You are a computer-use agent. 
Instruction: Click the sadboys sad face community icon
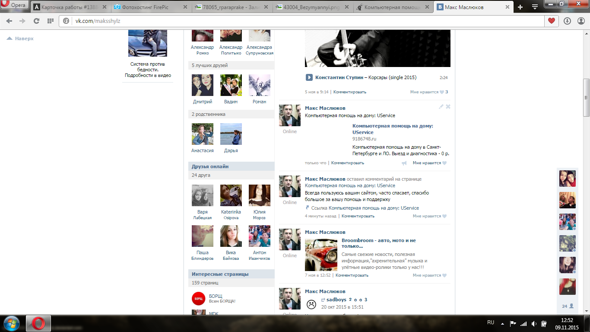click(311, 304)
